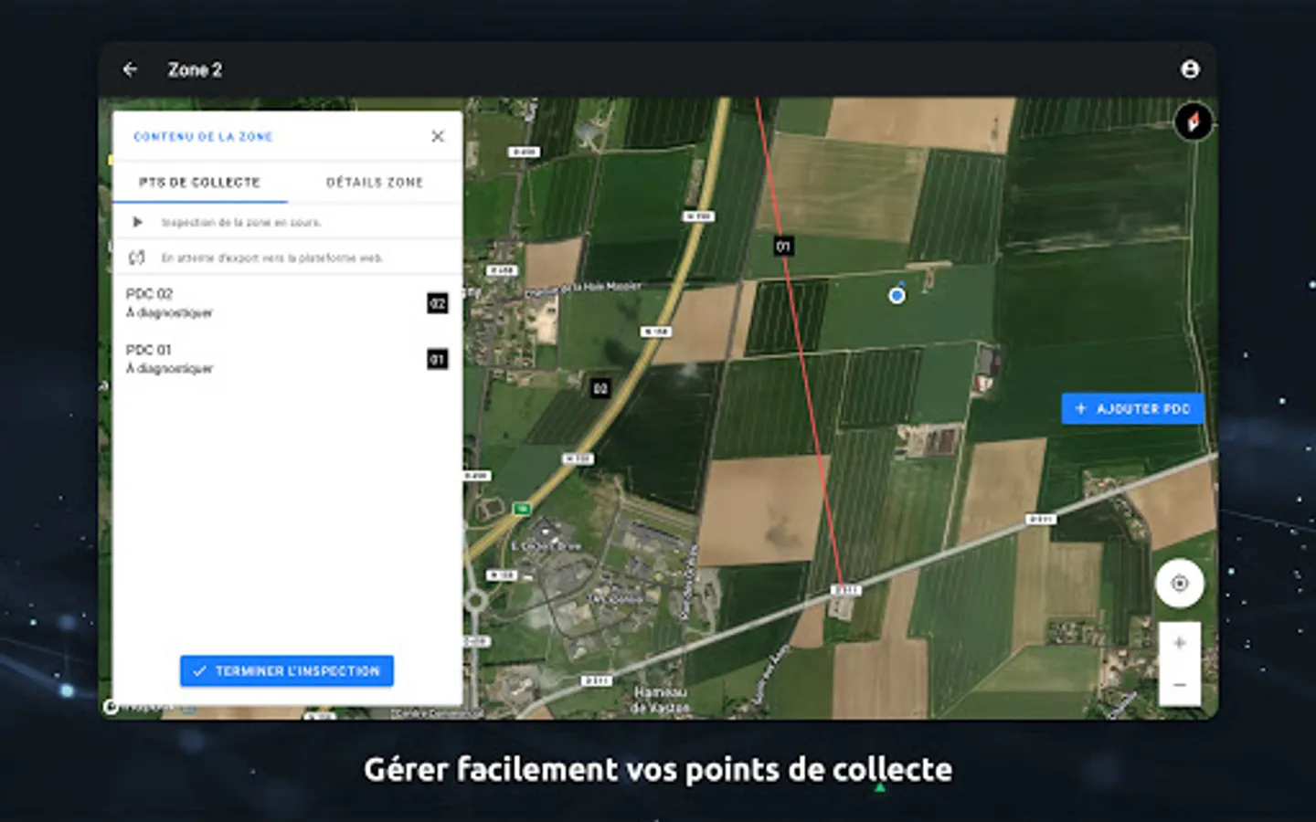Switch to the PTS DE COLLECTE tab
Image resolution: width=1316 pixels, height=822 pixels.
(200, 183)
